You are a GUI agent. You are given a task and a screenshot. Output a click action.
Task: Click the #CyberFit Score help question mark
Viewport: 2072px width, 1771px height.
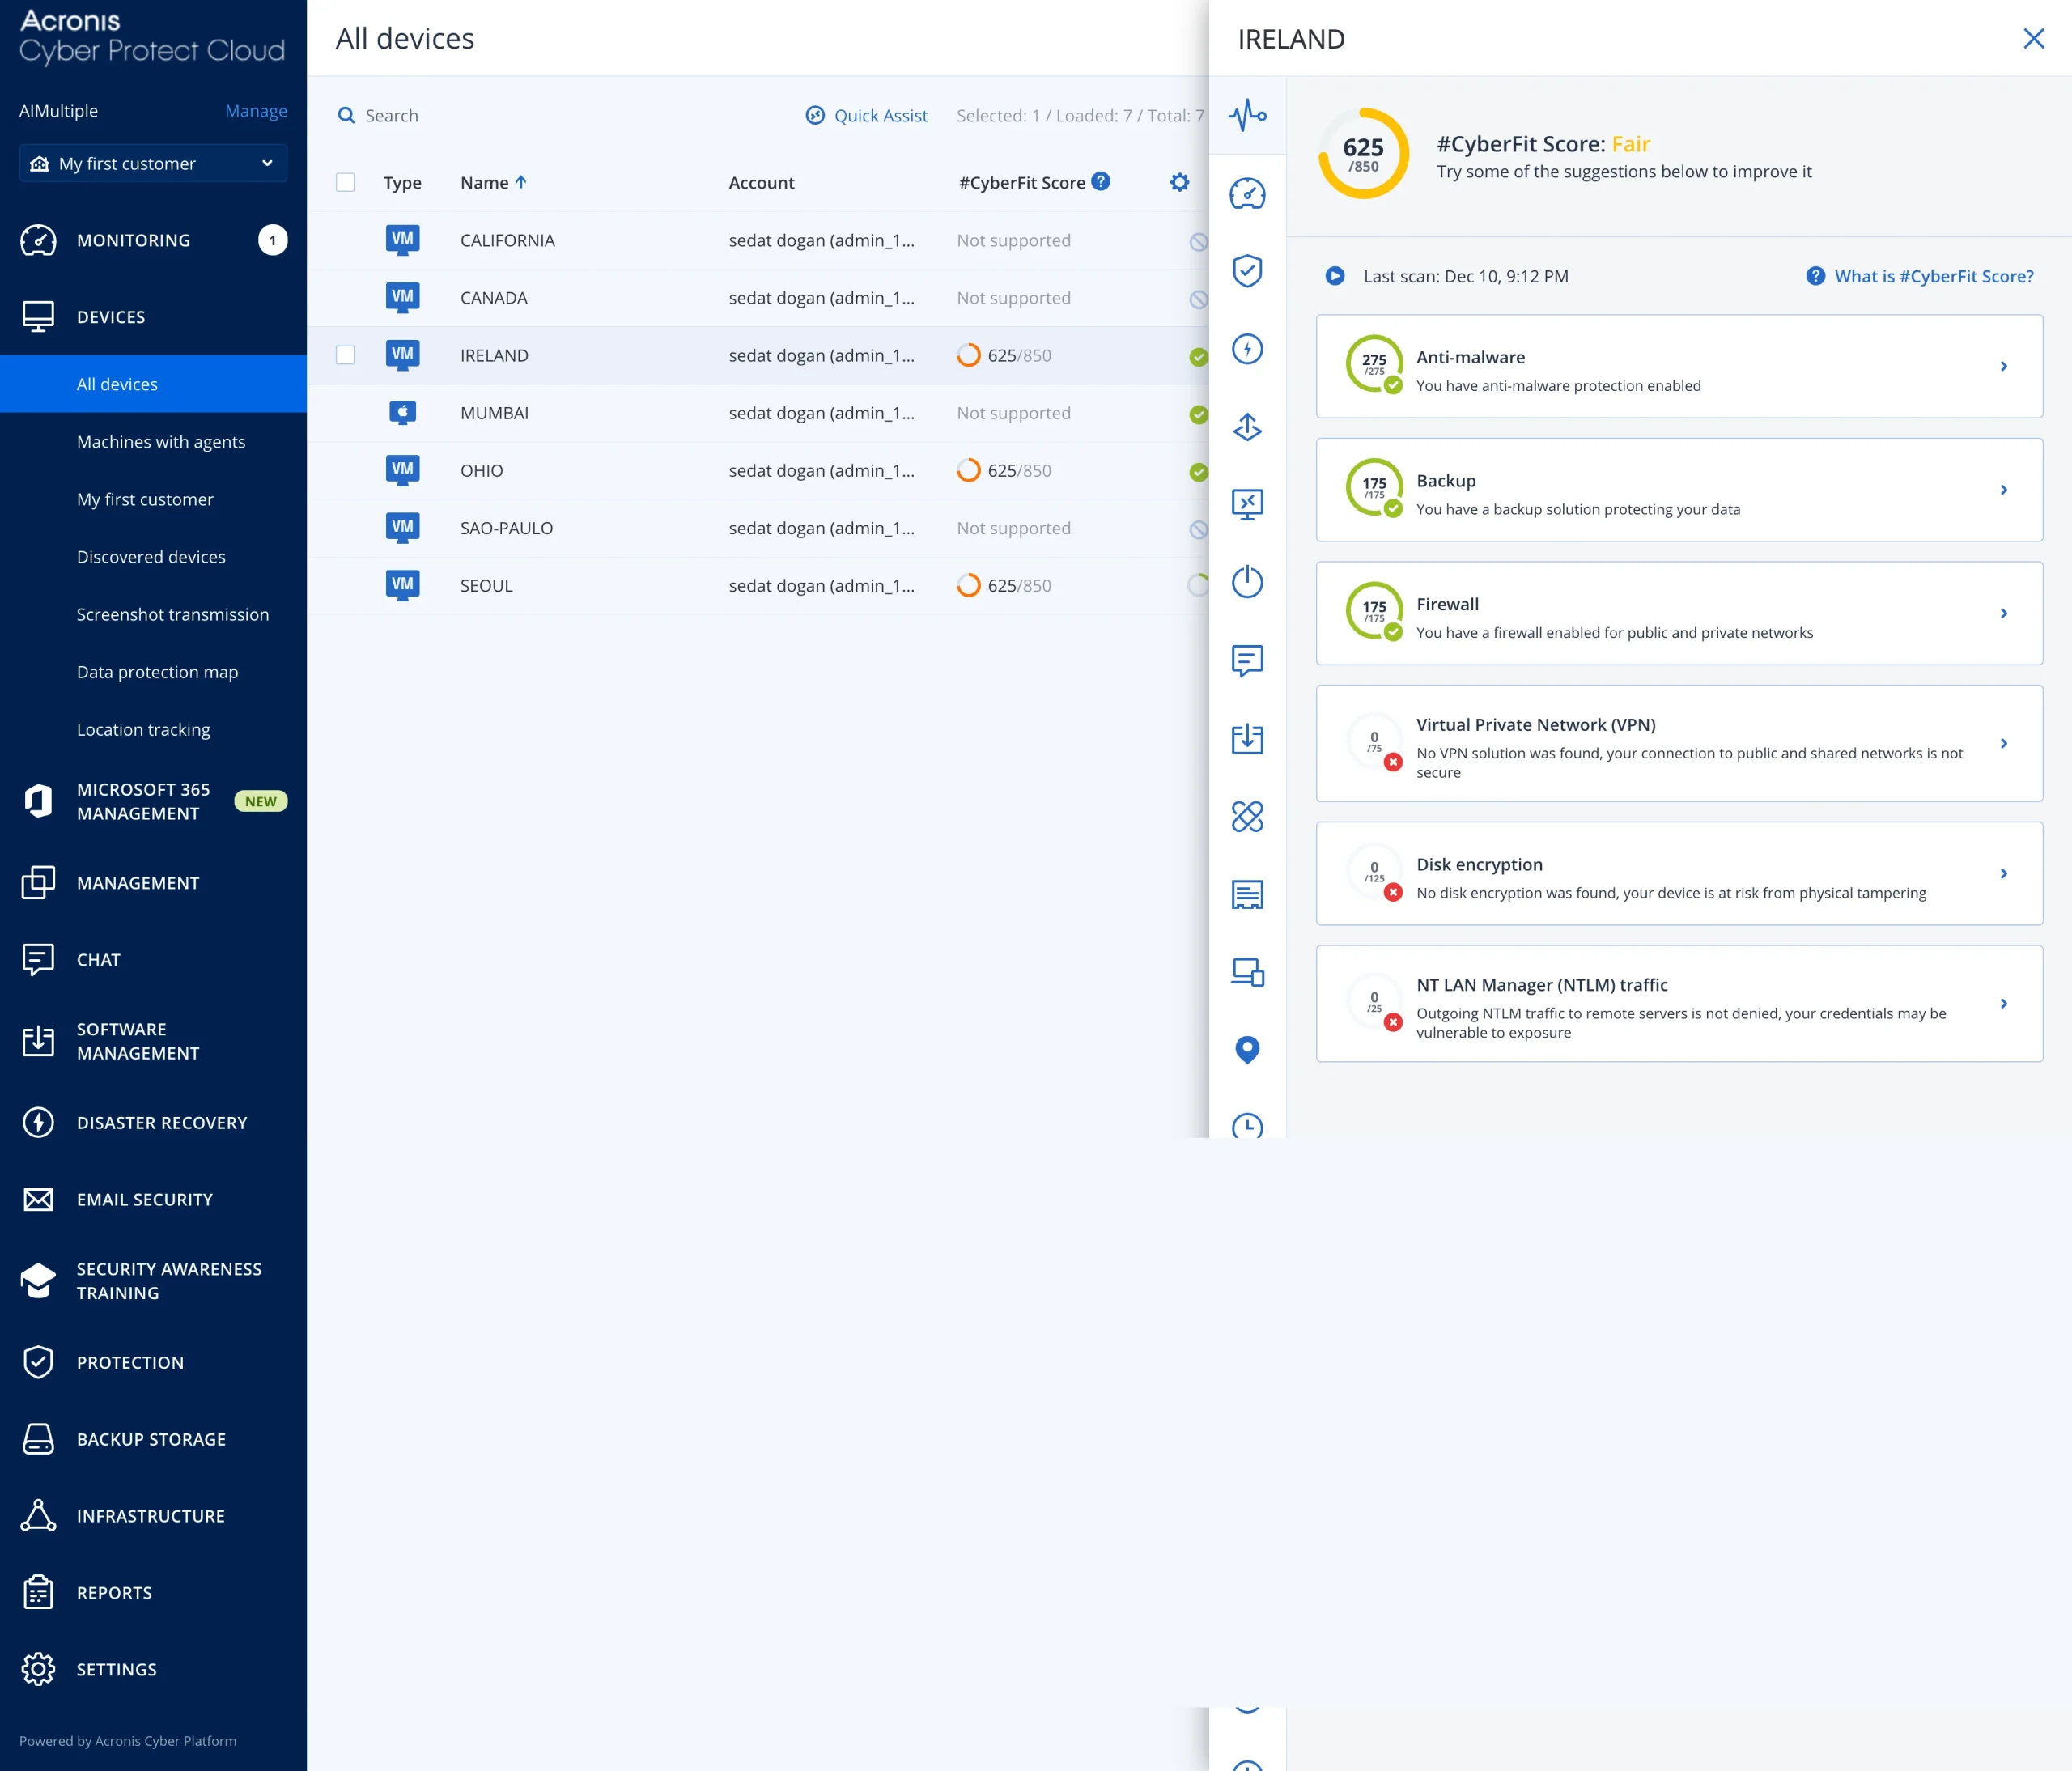click(x=1101, y=181)
